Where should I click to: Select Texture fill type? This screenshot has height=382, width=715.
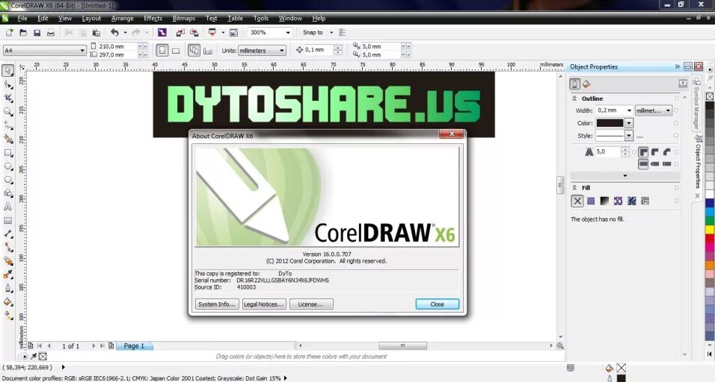[x=631, y=201]
